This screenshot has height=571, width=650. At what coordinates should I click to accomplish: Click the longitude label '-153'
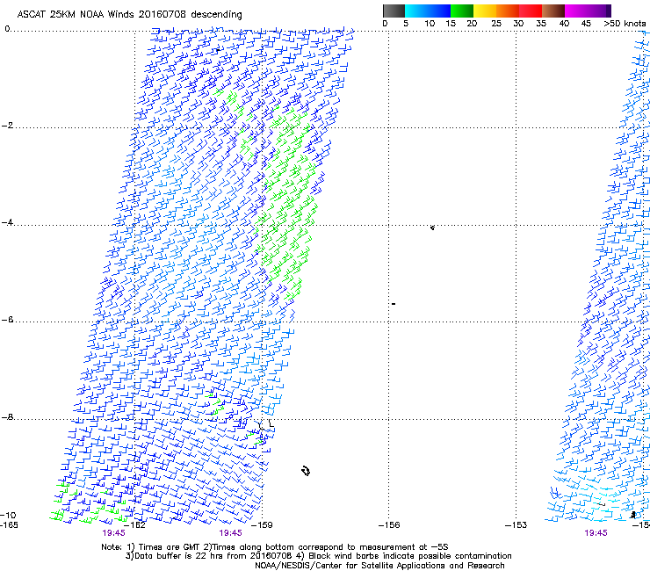(x=516, y=525)
